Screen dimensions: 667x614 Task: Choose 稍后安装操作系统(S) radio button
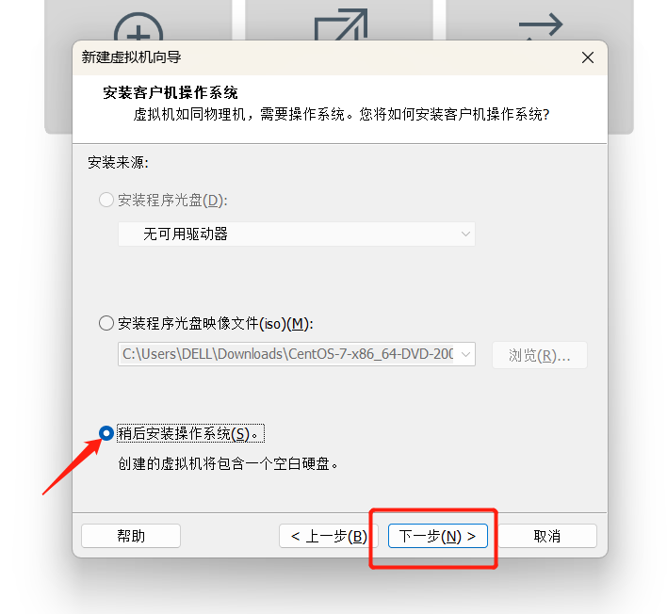pos(106,433)
